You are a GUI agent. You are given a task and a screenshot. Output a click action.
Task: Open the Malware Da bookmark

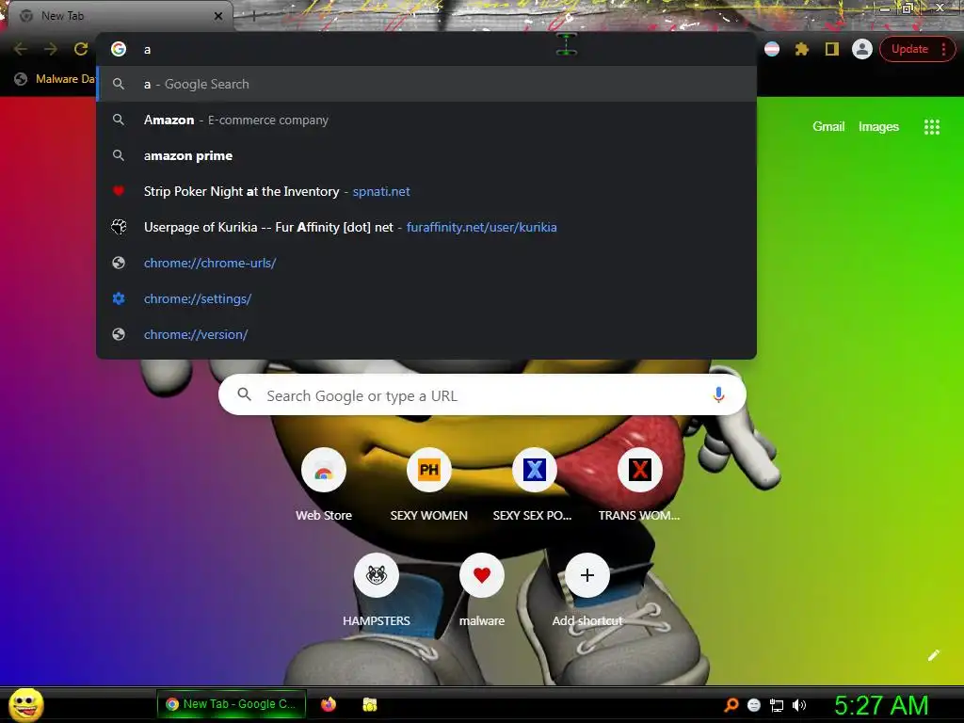54,79
